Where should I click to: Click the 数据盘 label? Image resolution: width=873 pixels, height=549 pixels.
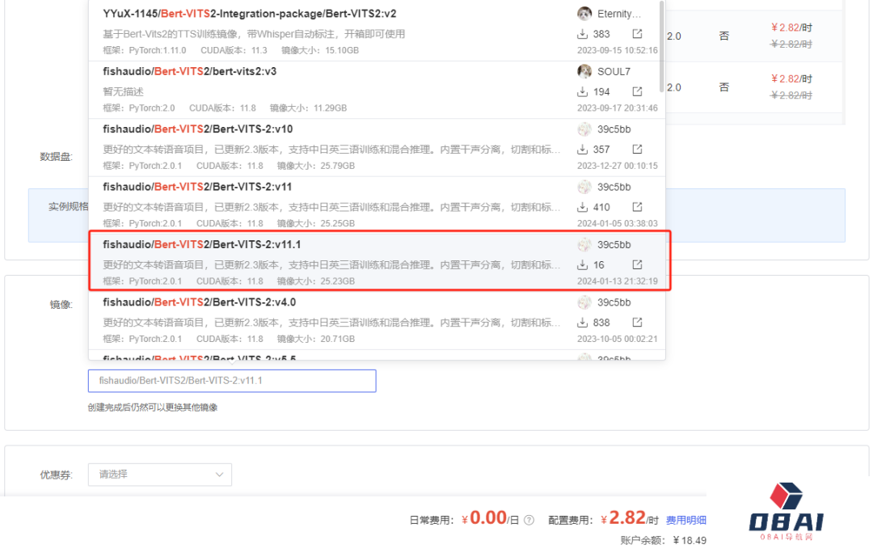(x=56, y=157)
